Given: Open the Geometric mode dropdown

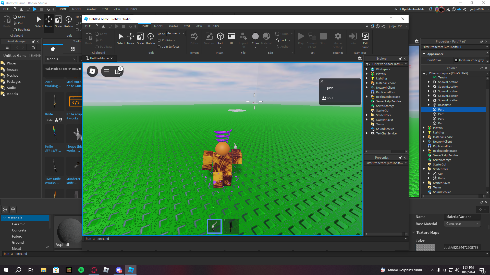Looking at the screenshot, I should click(x=176, y=34).
